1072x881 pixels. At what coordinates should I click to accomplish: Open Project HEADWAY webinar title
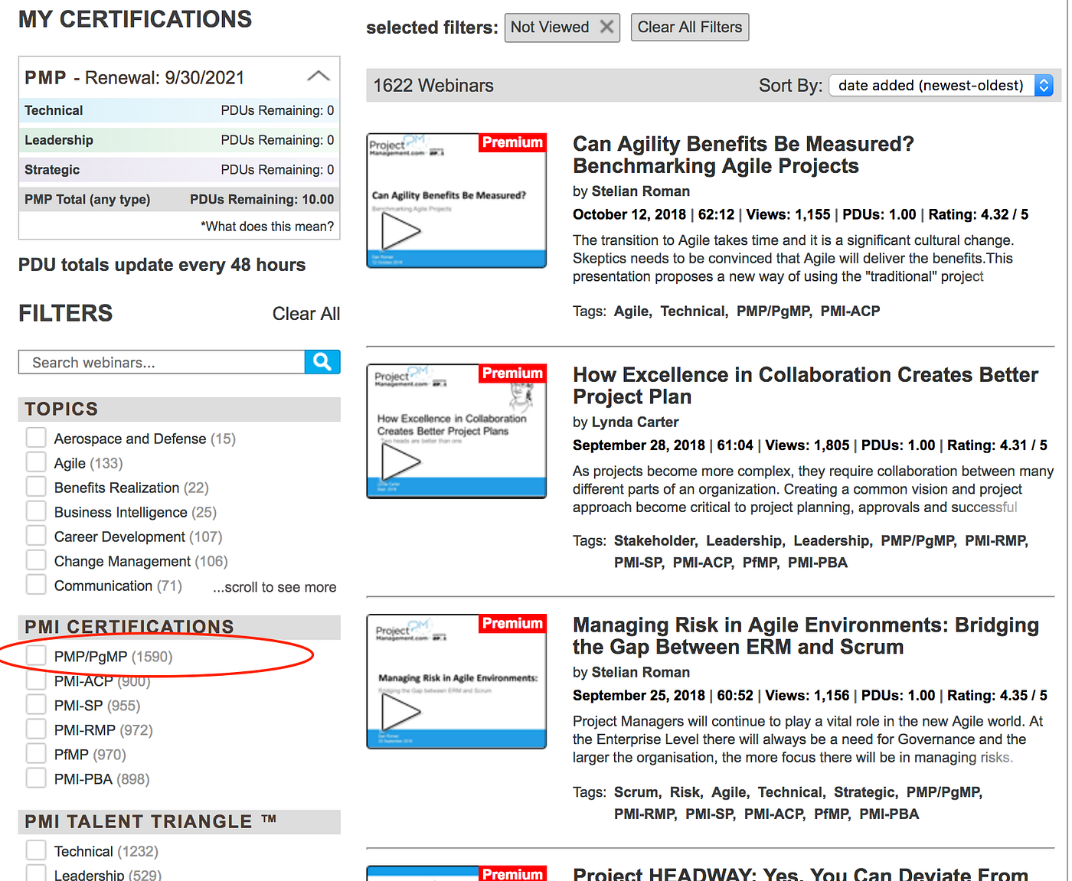tap(800, 873)
